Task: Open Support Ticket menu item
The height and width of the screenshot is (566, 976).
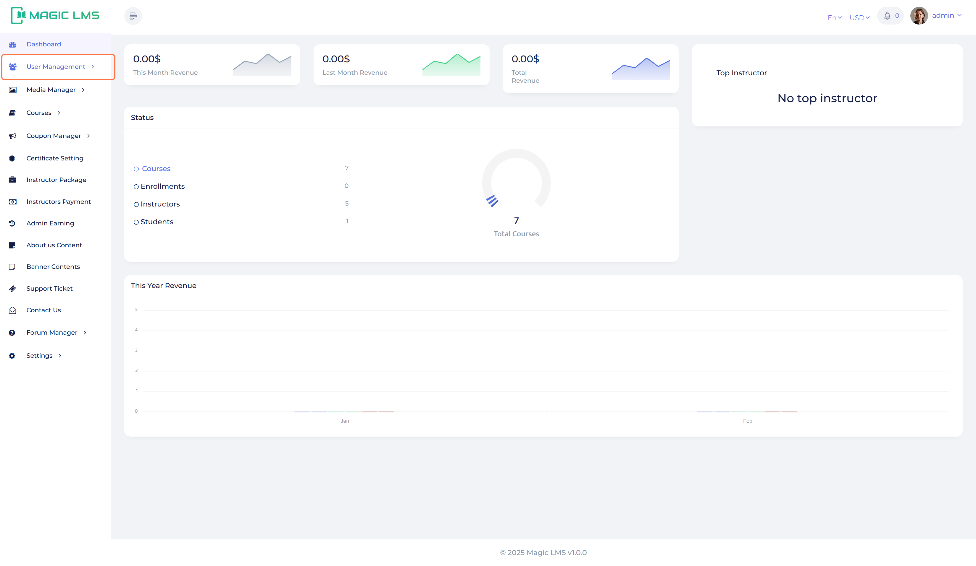Action: point(50,288)
